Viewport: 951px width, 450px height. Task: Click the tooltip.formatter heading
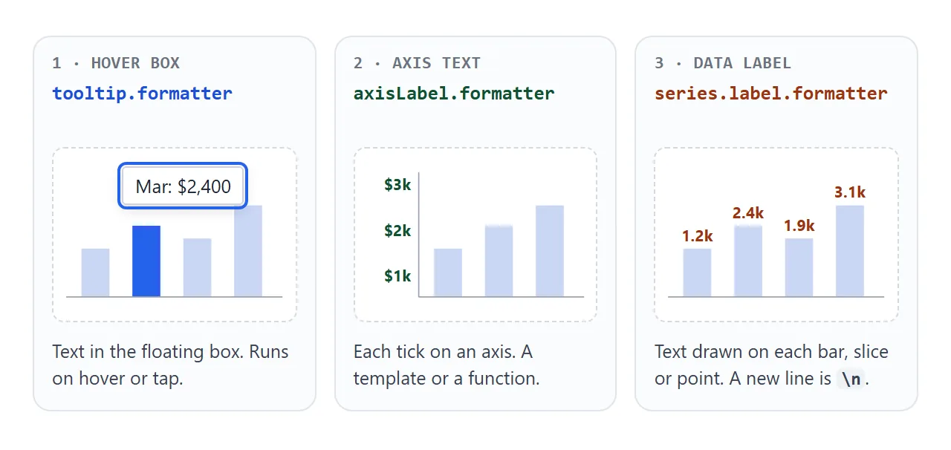point(142,94)
